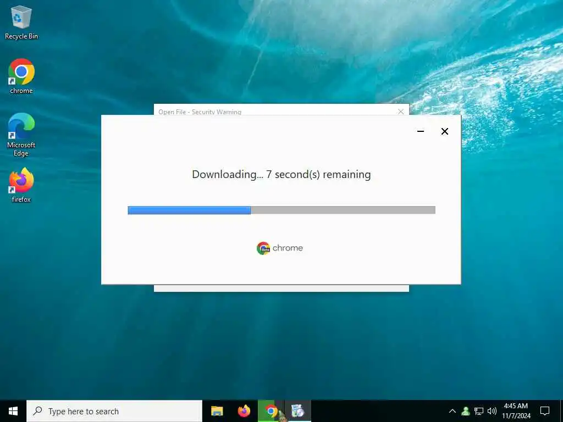Close the Open File - Security Warning window

click(x=401, y=112)
